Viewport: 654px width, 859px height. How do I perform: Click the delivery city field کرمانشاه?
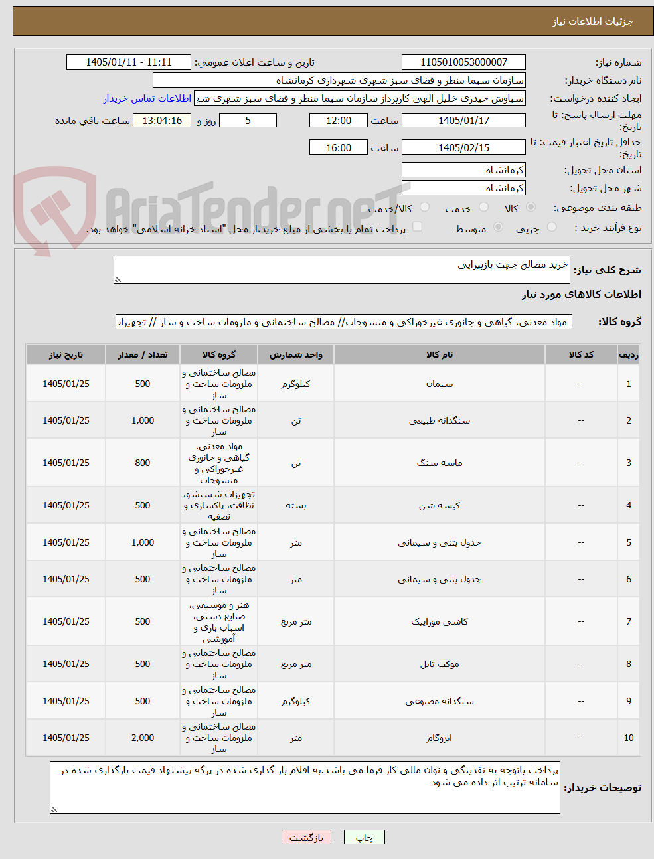click(463, 188)
